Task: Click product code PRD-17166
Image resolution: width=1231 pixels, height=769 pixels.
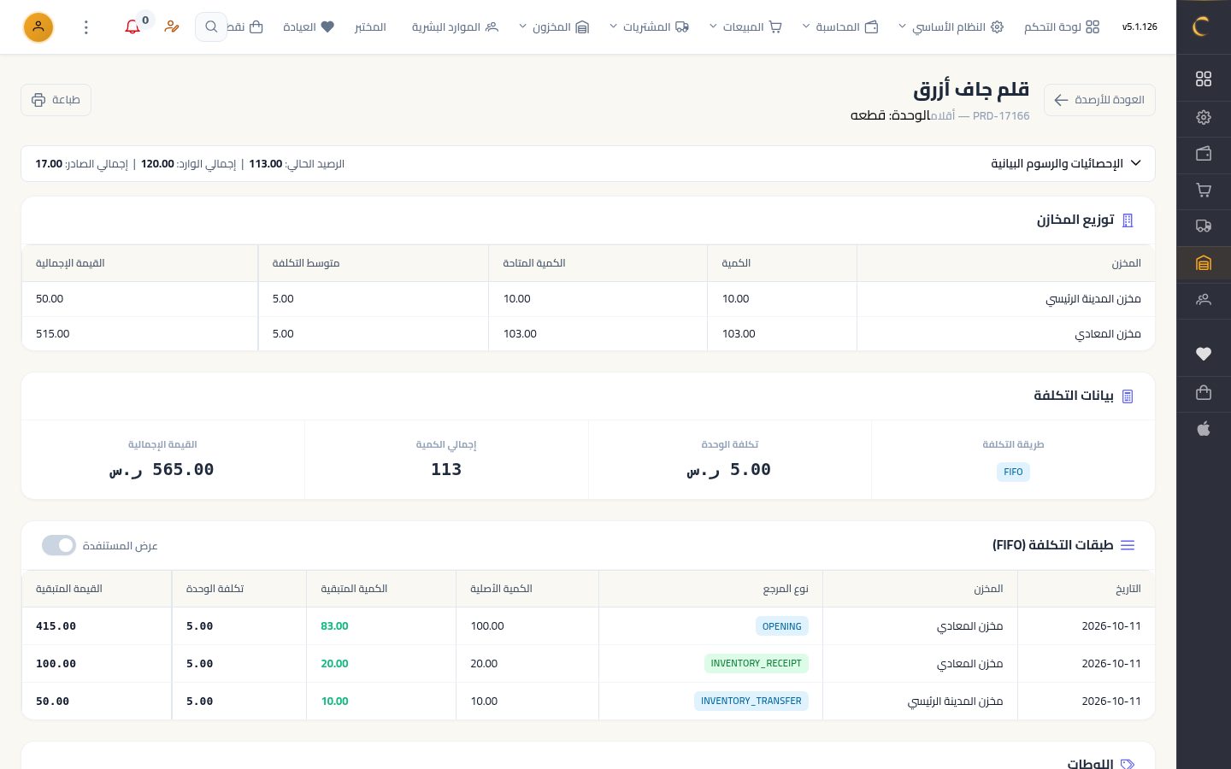Action: coord(1001,115)
